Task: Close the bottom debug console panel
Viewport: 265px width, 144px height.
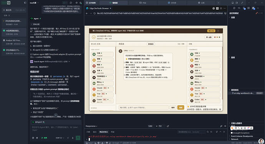Action: point(224,132)
